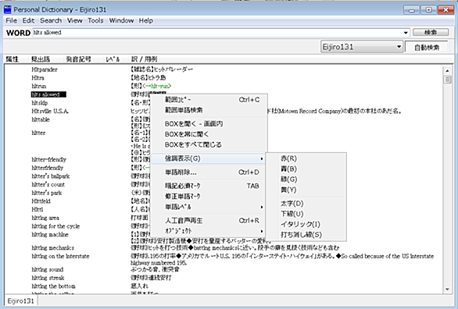Select the Hittfeld entry

(41, 201)
